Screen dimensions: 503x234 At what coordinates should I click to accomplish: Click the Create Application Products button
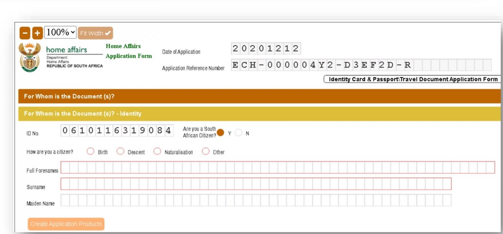(66, 224)
